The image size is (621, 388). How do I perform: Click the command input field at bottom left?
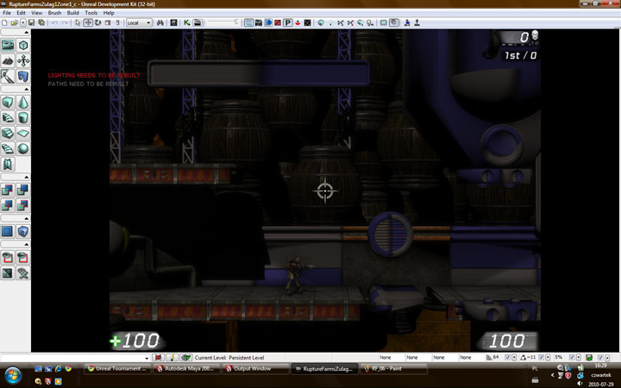click(x=72, y=358)
